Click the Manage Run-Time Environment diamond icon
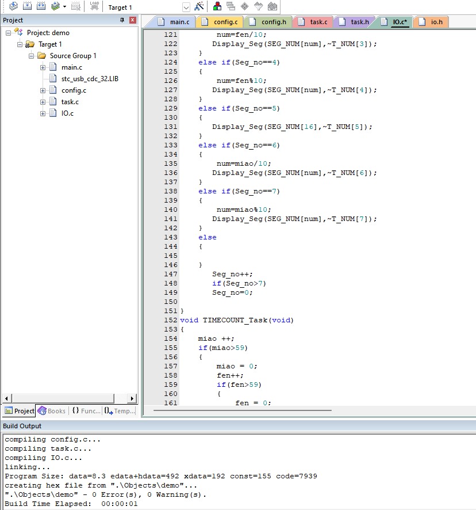This screenshot has height=510, width=476. [x=244, y=6]
